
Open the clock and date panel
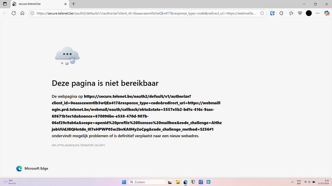(324, 182)
